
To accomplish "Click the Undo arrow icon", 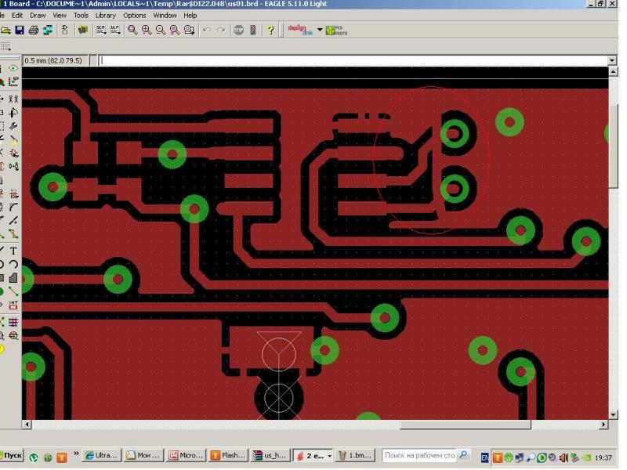I will (x=206, y=30).
